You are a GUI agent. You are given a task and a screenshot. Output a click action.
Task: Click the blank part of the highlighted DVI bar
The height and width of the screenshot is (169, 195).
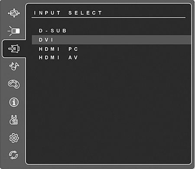pyautogui.click(x=123, y=40)
